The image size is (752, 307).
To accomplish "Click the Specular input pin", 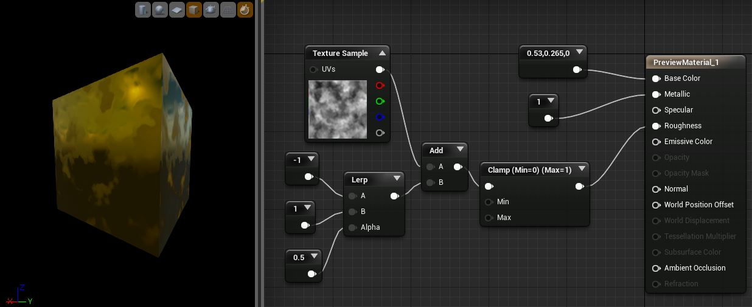I will (656, 110).
